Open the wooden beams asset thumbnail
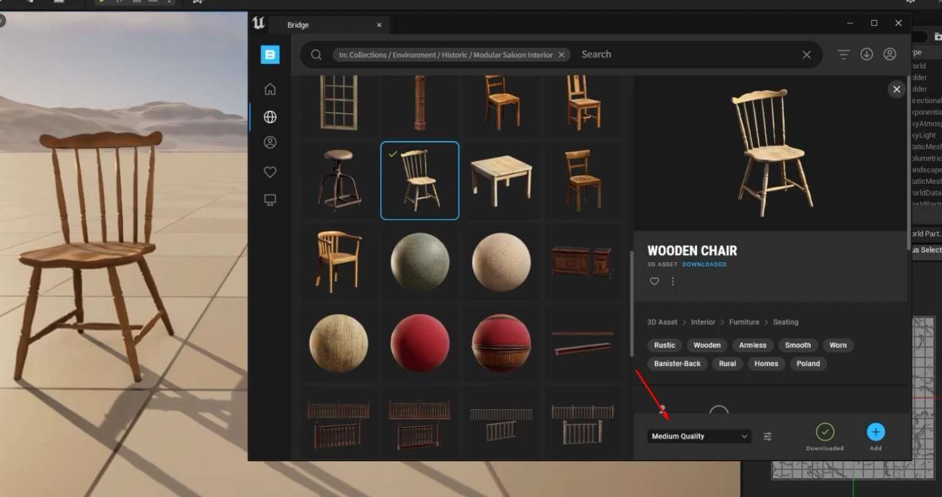This screenshot has width=942, height=497. pos(582,343)
